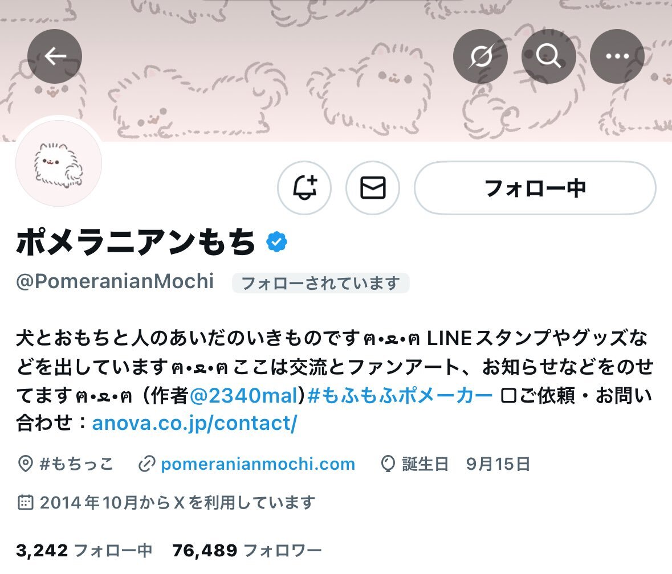
Task: Open pomeranianmochi.com website link
Action: pos(258,464)
